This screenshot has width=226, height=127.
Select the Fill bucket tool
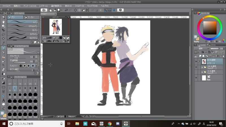[3, 79]
